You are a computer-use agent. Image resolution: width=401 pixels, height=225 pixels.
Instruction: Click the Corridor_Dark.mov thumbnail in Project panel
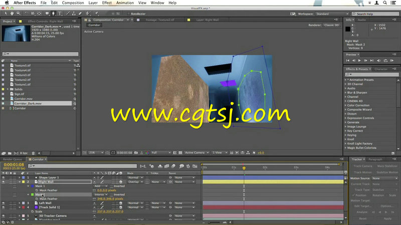tap(16, 33)
